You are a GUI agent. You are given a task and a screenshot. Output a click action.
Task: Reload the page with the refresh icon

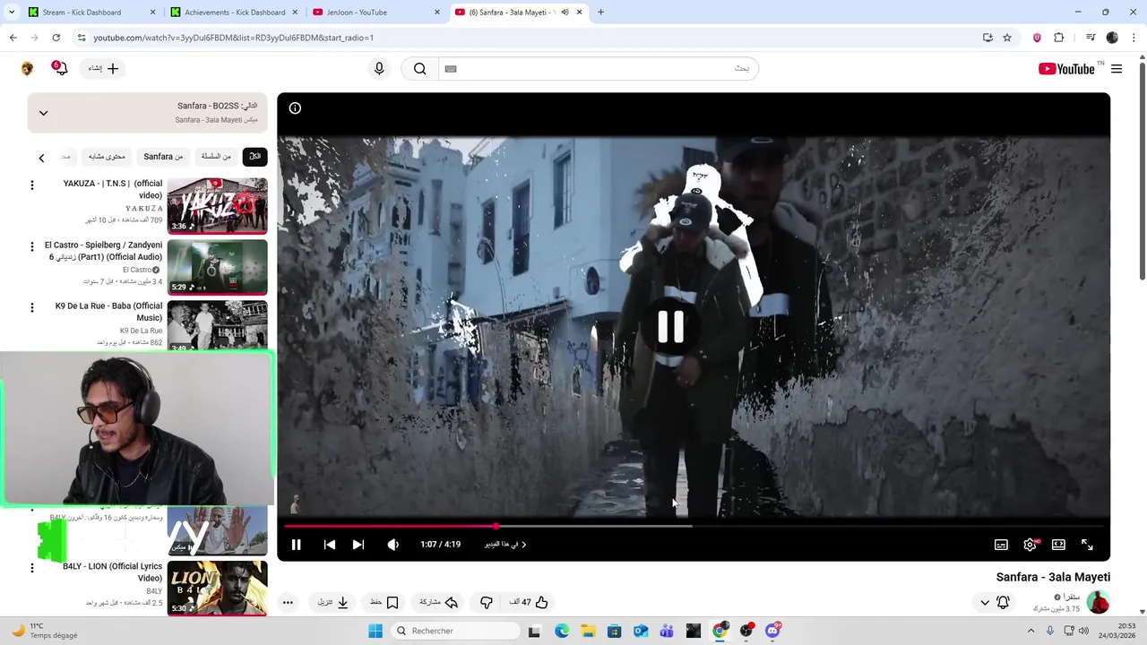point(56,38)
